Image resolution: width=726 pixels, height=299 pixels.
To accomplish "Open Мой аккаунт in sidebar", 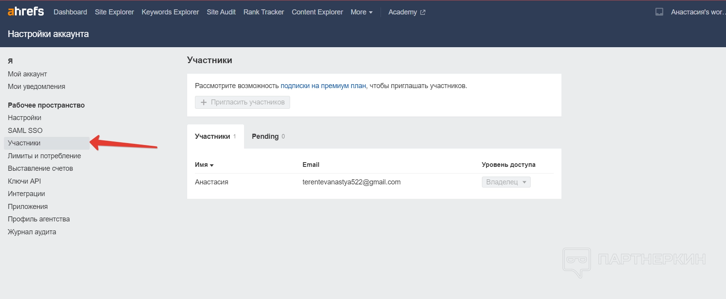I will [x=27, y=74].
